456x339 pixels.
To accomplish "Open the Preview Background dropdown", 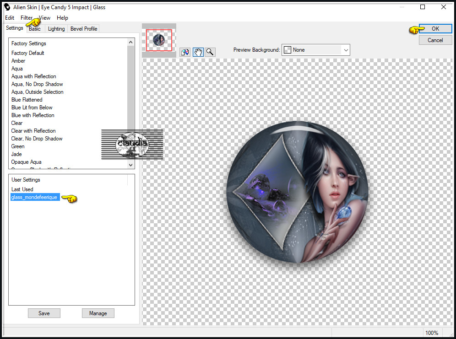I will [315, 50].
